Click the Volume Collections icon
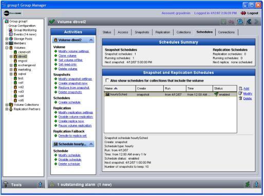Image resolution: width=264 pixels, height=196 pixels. tap(11, 105)
